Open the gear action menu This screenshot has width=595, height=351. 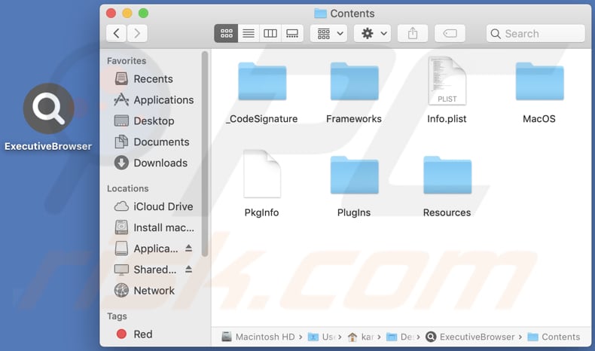(x=372, y=33)
